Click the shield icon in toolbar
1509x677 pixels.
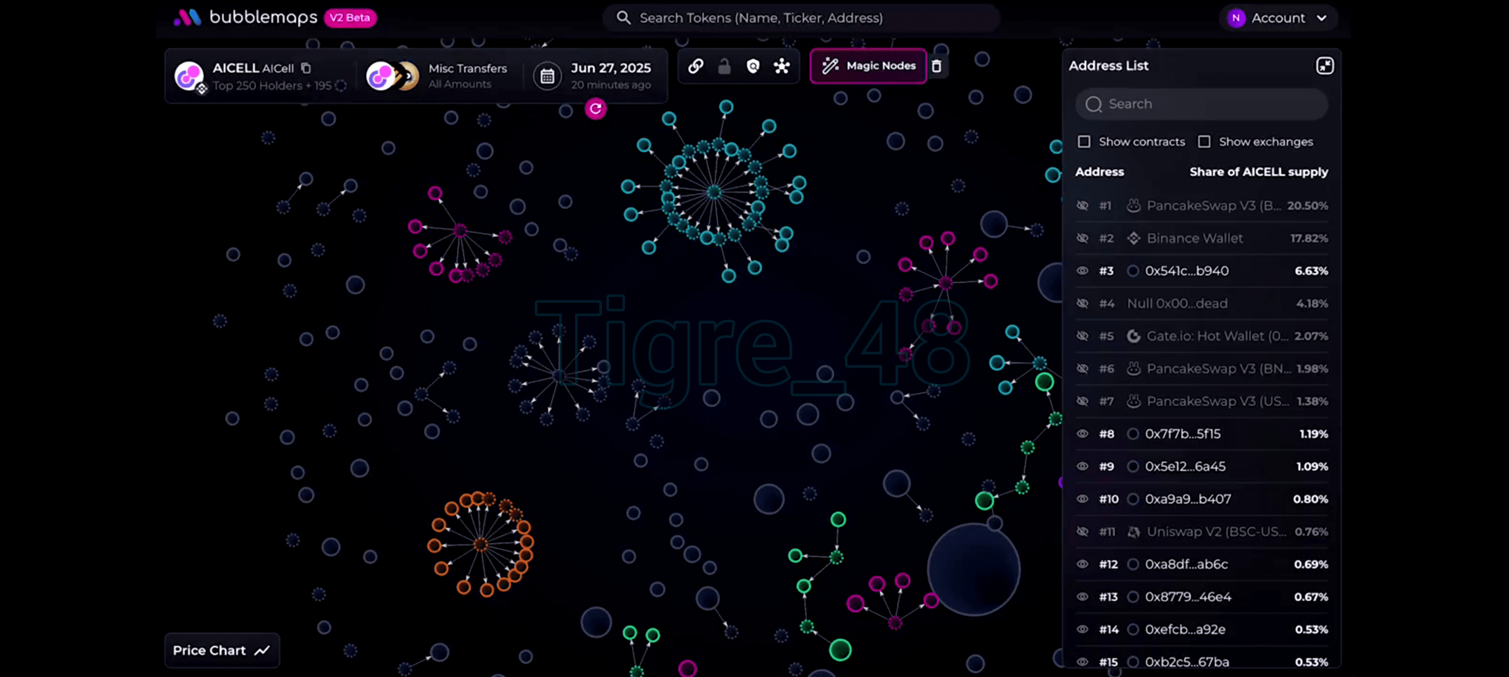coord(753,66)
